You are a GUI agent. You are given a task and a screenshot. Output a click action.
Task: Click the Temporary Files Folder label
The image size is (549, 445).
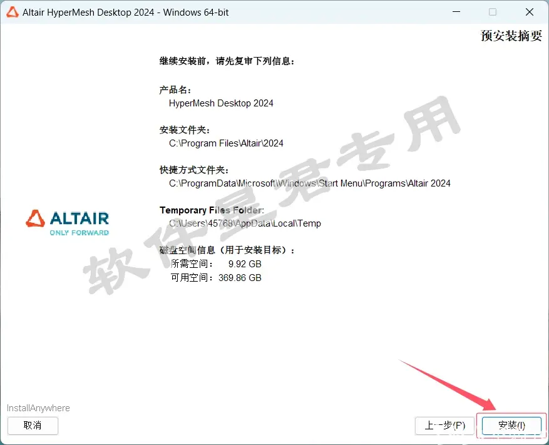click(x=212, y=210)
